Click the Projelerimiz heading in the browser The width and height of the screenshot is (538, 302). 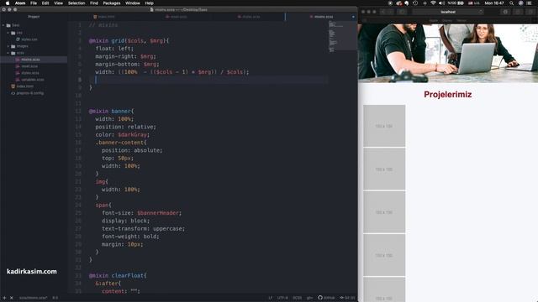click(448, 95)
